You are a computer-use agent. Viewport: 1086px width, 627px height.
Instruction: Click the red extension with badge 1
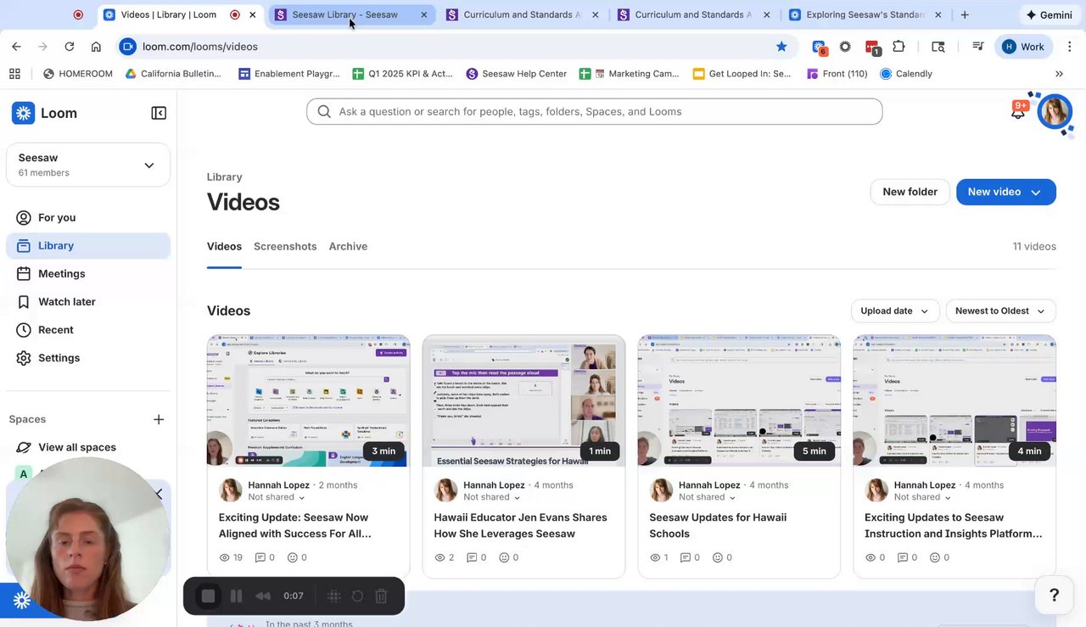[x=872, y=48]
